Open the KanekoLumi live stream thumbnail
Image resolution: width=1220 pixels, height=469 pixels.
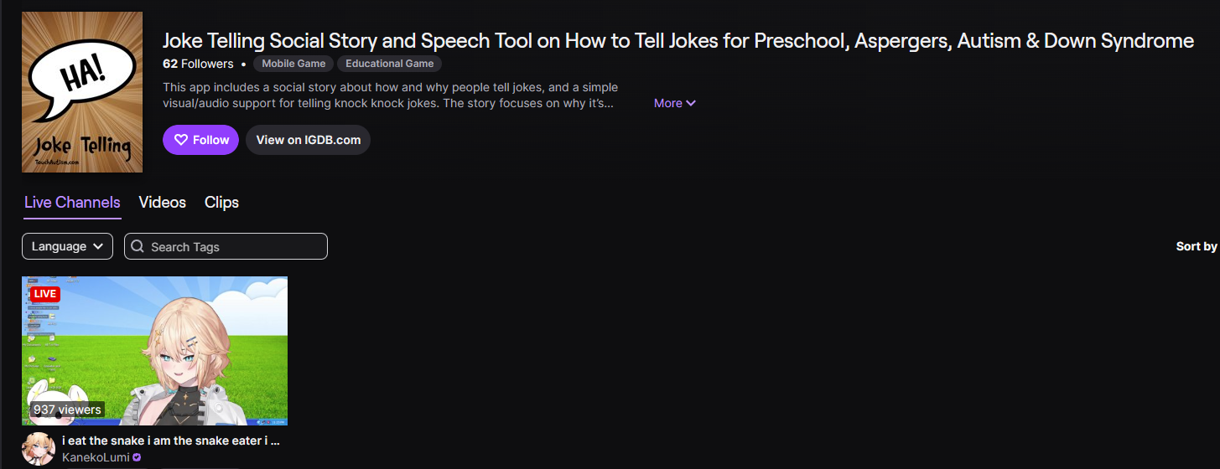pos(154,351)
